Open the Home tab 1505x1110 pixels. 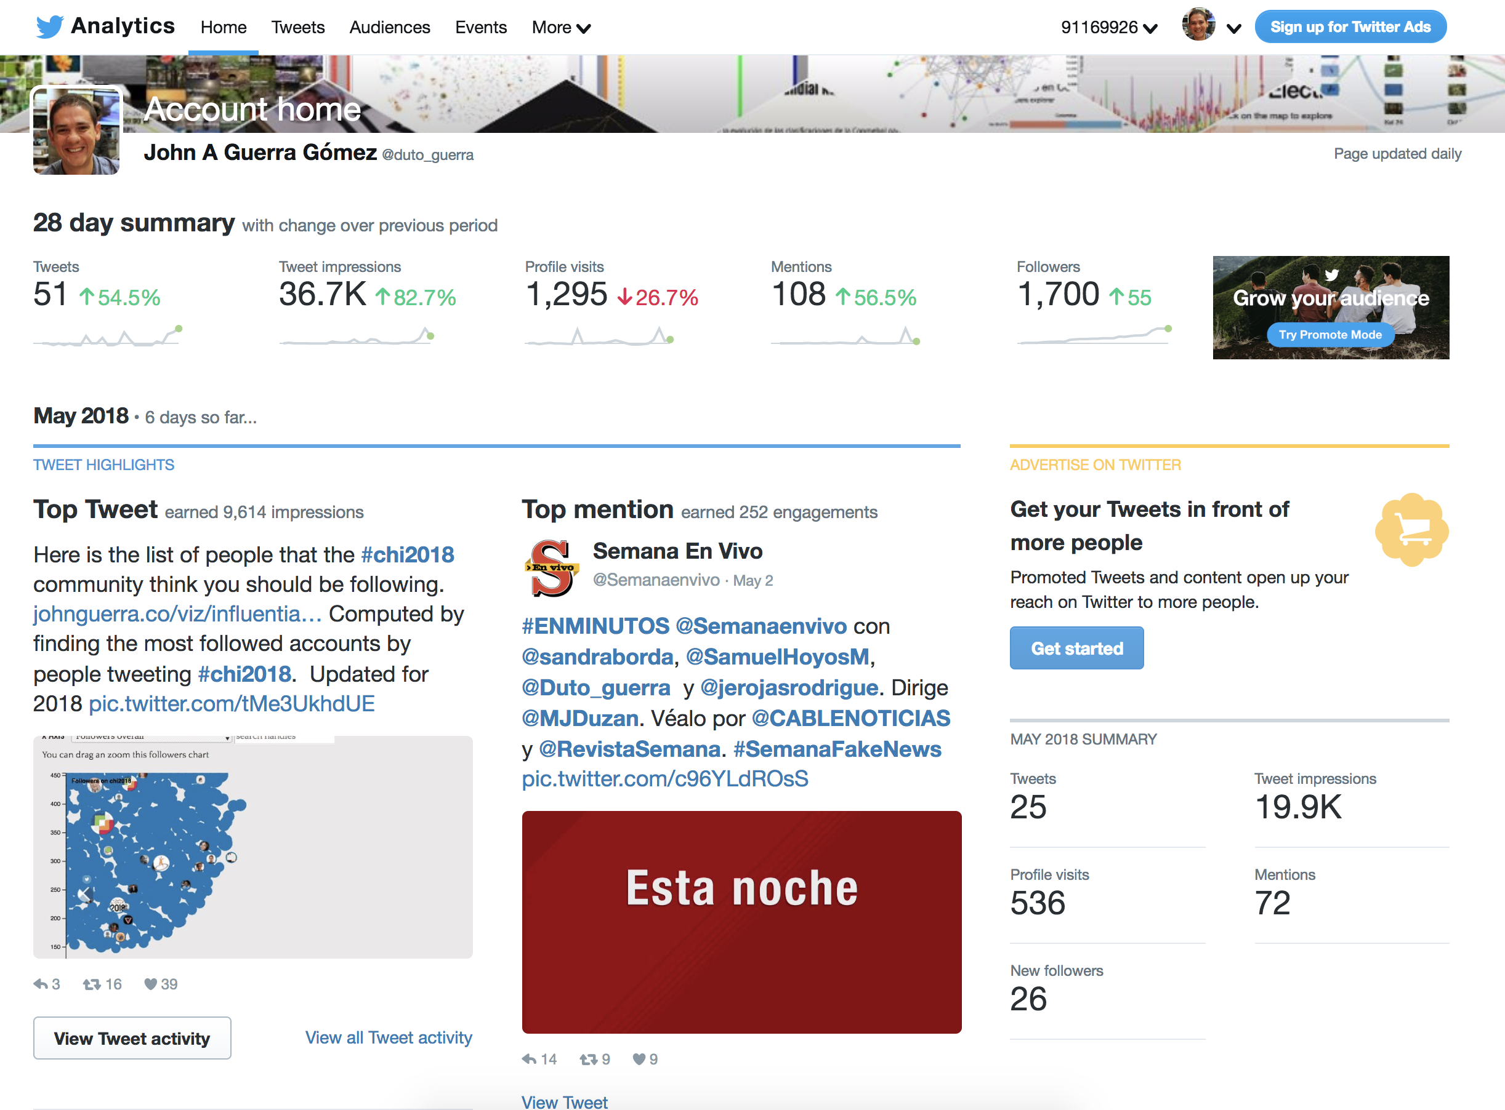224,28
